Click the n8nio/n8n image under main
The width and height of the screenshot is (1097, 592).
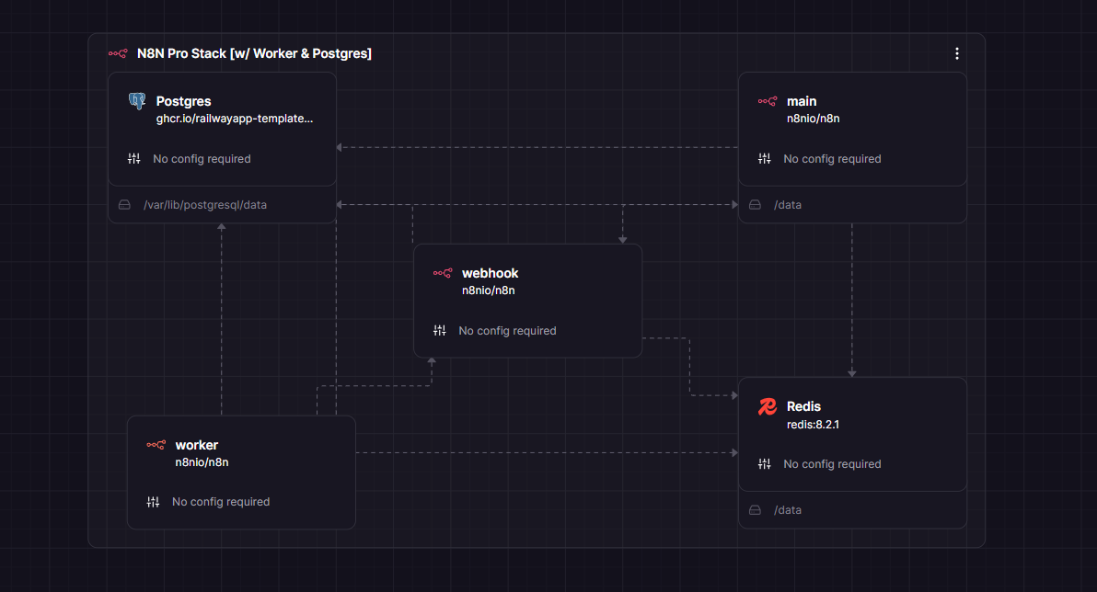pos(813,119)
